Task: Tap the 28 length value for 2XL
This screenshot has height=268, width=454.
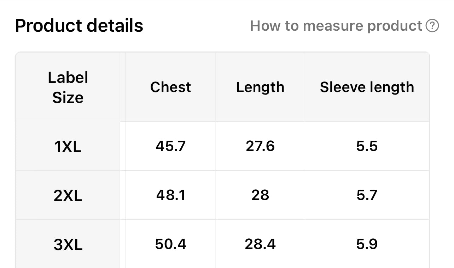Action: point(260,195)
